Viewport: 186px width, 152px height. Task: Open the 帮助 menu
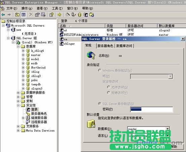pos(87,8)
